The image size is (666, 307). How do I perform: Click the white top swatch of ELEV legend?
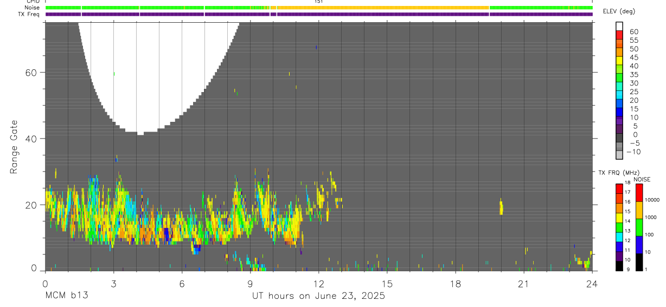619,25
